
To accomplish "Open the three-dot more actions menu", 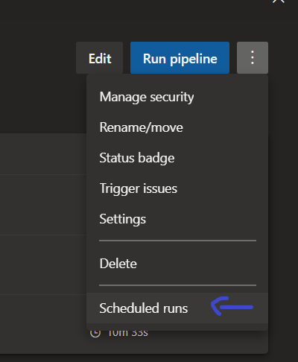I will (253, 57).
